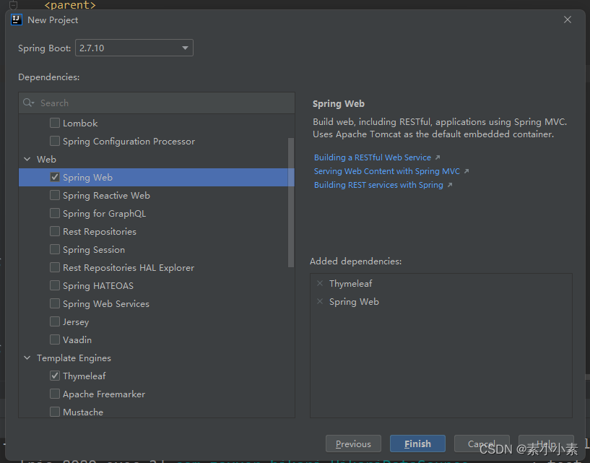Screen dimensions: 590x463
Task: Check the Vaadin checkbox
Action: (x=55, y=340)
